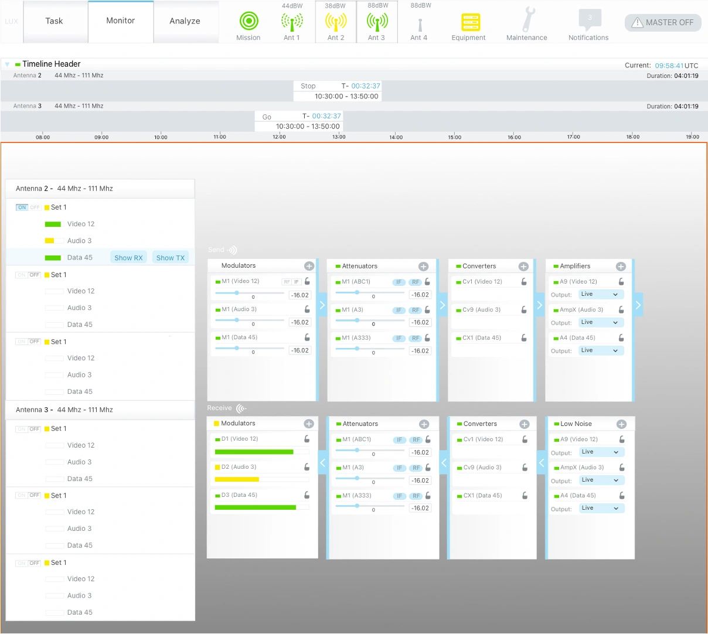
Task: Select the Ant 3 antenna icon
Action: pos(377,22)
